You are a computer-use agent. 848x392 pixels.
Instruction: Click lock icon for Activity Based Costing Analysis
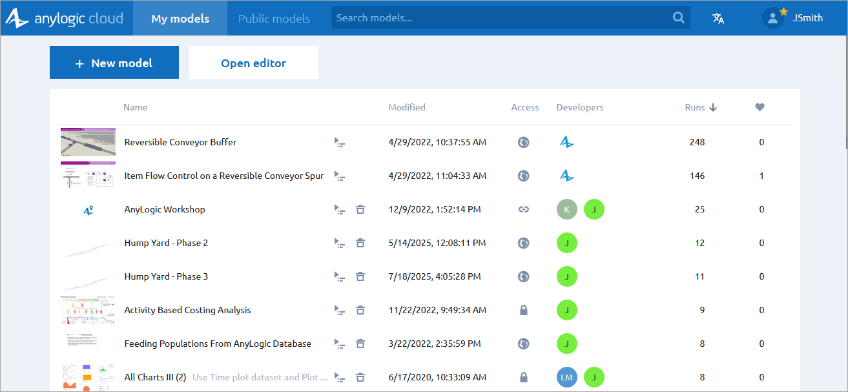click(524, 310)
